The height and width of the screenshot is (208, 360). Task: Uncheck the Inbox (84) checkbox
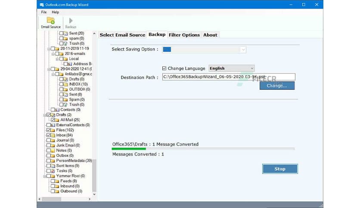(x=48, y=135)
